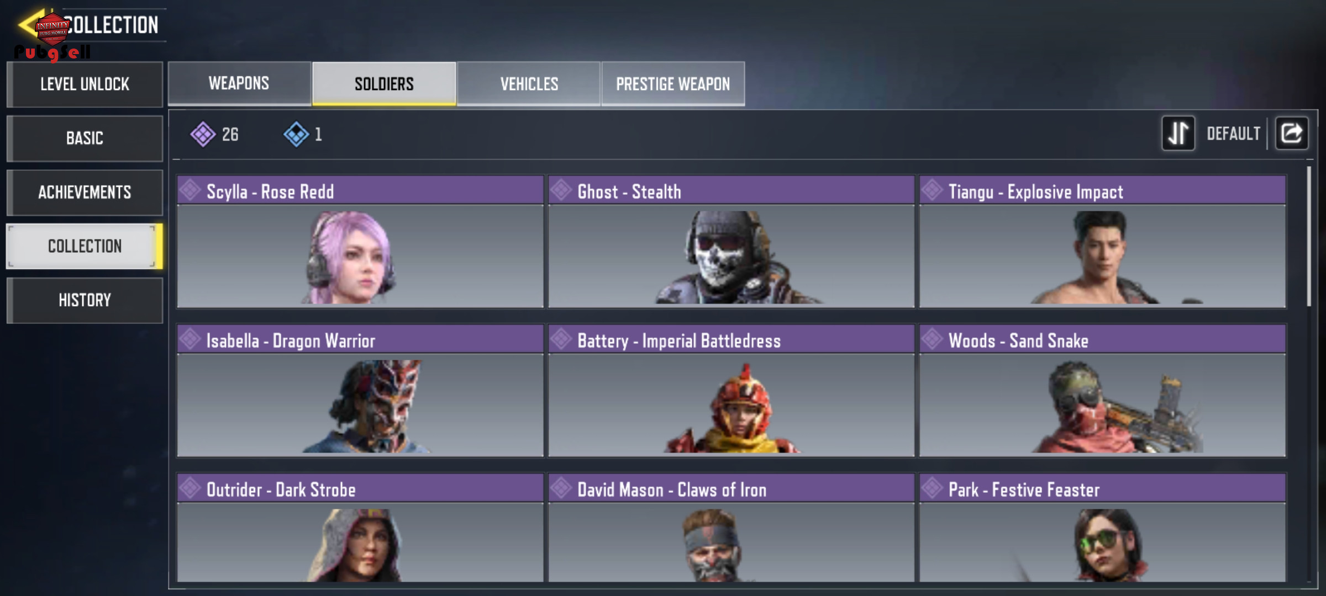The image size is (1326, 596).
Task: Click the yellow back arrow icon
Action: click(30, 24)
